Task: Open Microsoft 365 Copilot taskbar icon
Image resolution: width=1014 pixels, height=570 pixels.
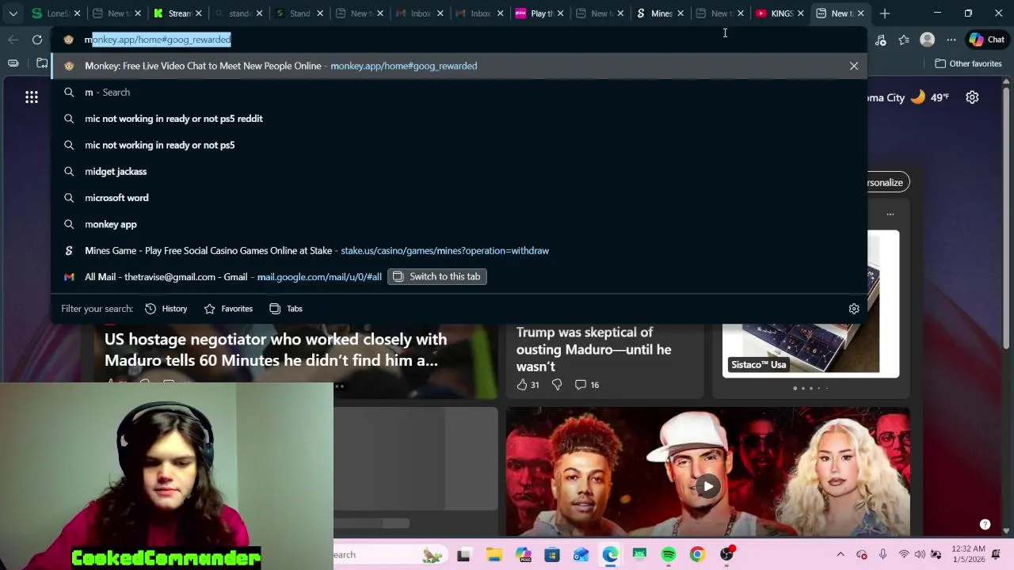Action: [x=523, y=554]
